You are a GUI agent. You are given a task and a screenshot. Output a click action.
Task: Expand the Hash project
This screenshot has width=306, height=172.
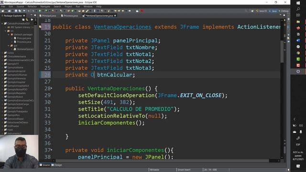(2, 129)
